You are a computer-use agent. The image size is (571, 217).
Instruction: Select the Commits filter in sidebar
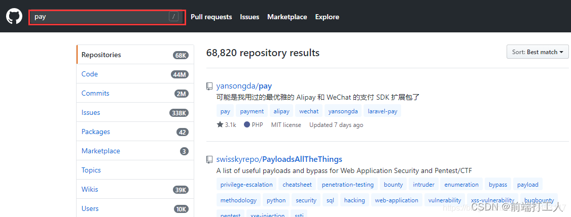coord(135,94)
